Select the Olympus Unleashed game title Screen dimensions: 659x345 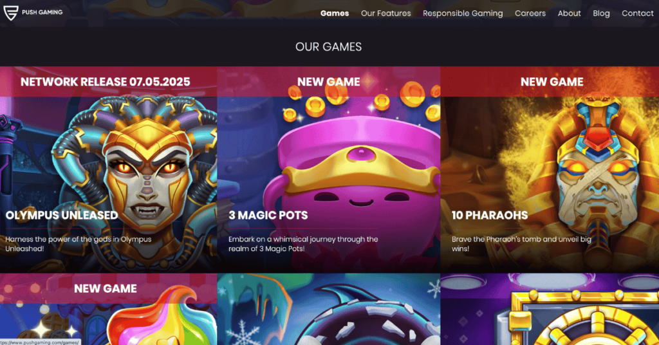[x=62, y=215]
